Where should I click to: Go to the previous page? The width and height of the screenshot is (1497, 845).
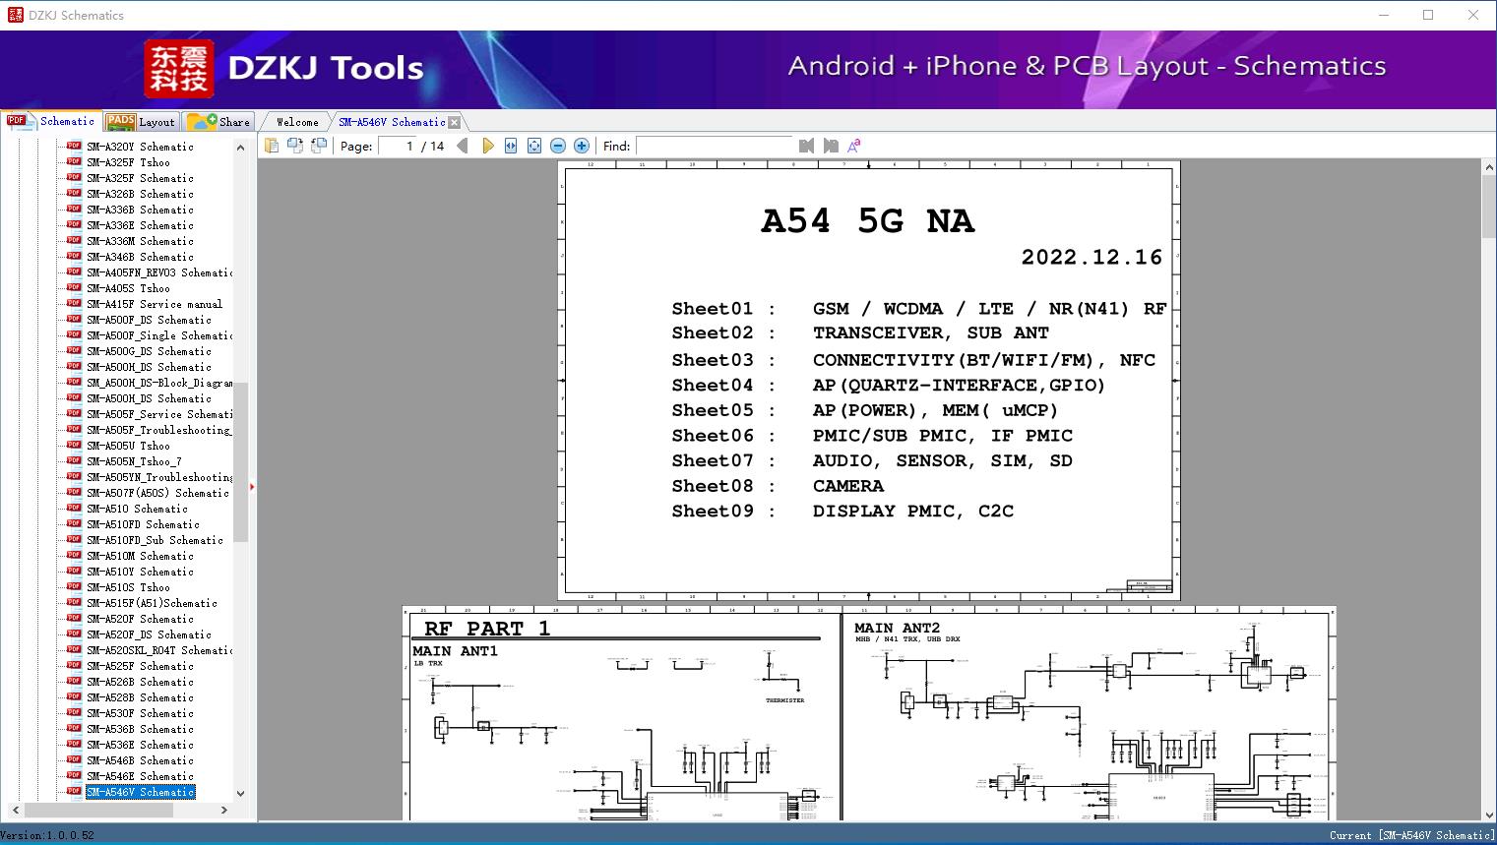[x=463, y=146]
